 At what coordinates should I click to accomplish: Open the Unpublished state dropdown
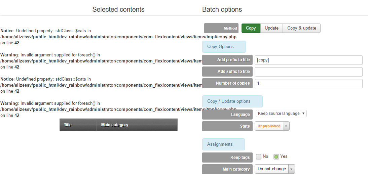pos(272,126)
